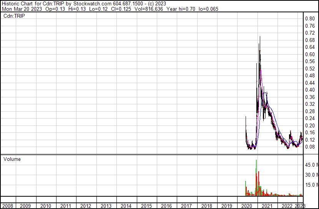This screenshot has width=319, height=209.
Task: Click the Volume panel label
Action: click(x=12, y=159)
